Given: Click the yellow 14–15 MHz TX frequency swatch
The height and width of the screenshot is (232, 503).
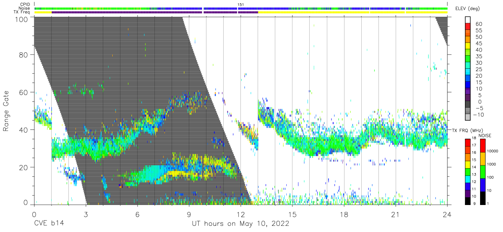Looking at the screenshot, I should point(468,164).
